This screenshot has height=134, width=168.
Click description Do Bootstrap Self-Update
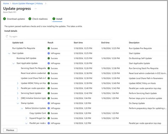pyautogui.click(x=140, y=58)
